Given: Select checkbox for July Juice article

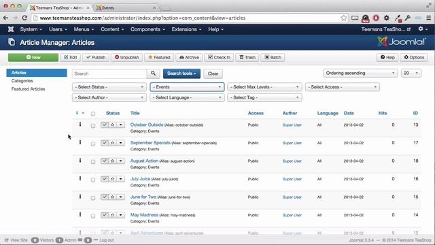Looking at the screenshot, I should point(93,180).
